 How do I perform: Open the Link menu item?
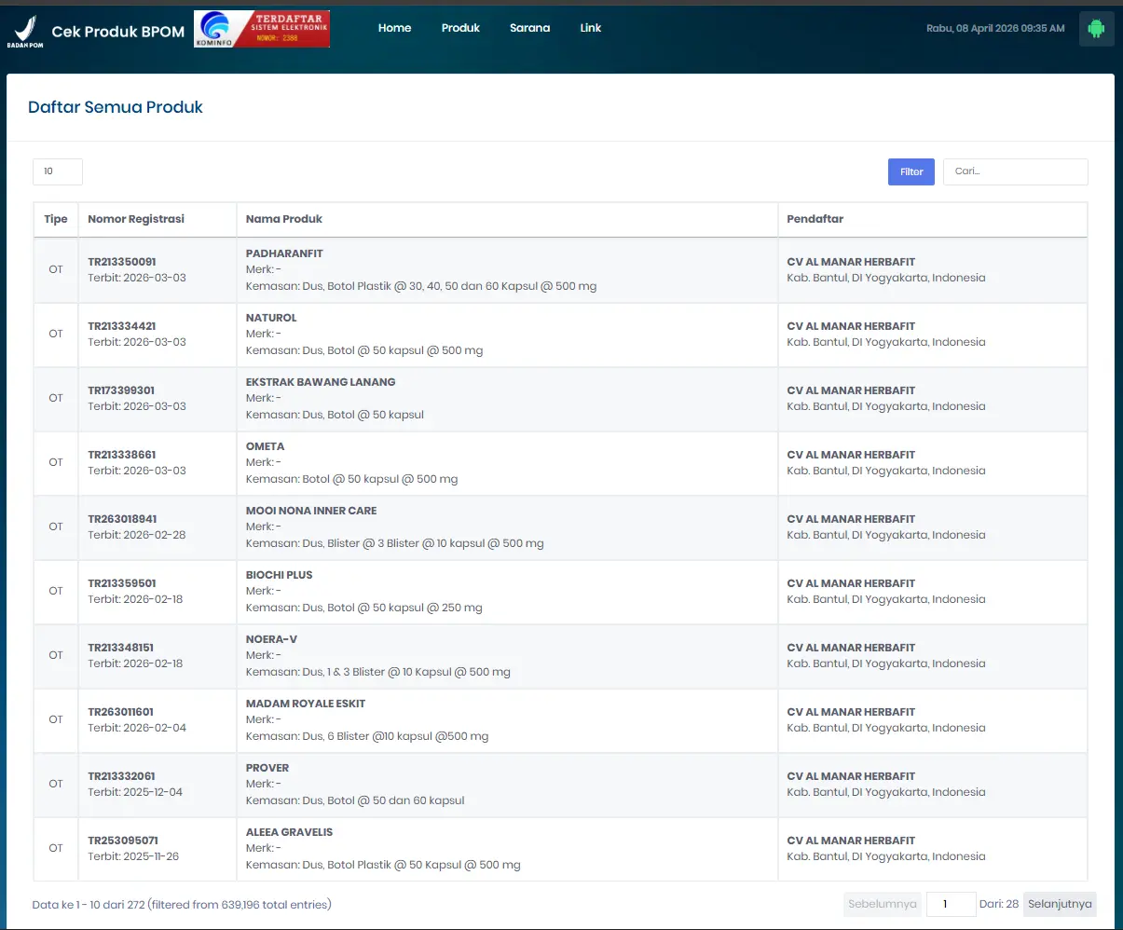(x=591, y=28)
